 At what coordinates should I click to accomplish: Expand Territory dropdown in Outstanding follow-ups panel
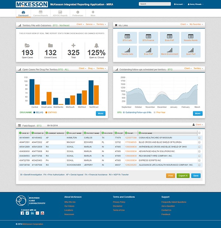(x=198, y=68)
